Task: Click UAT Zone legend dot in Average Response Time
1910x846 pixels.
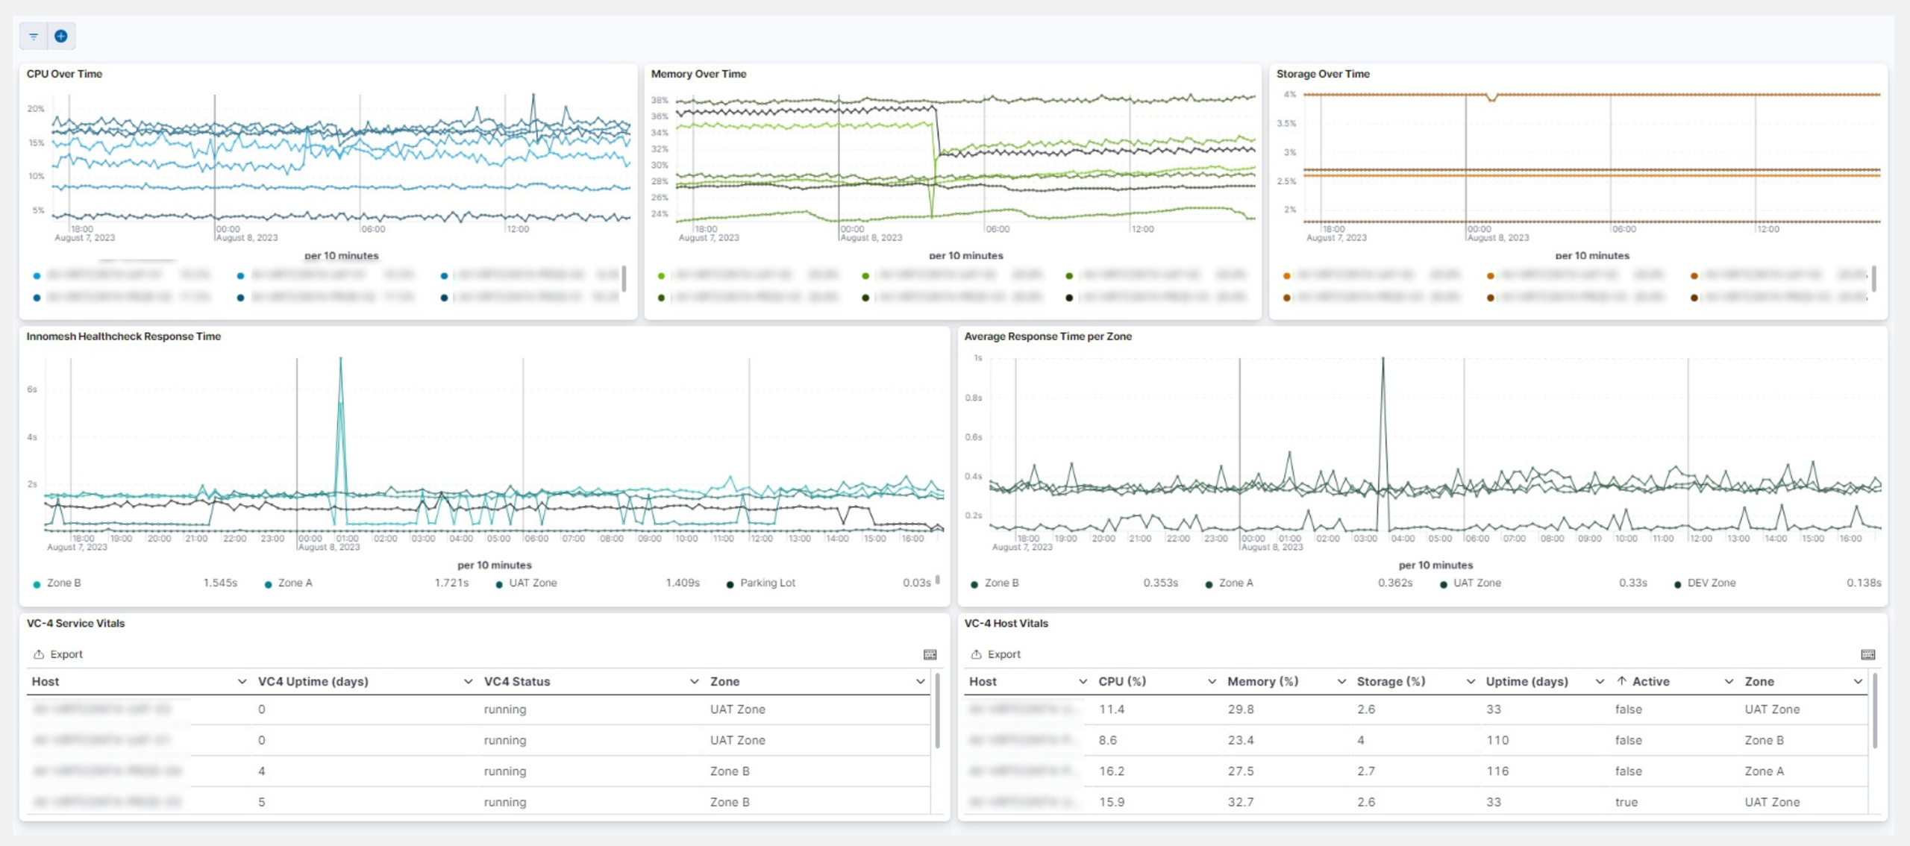Action: tap(1443, 584)
